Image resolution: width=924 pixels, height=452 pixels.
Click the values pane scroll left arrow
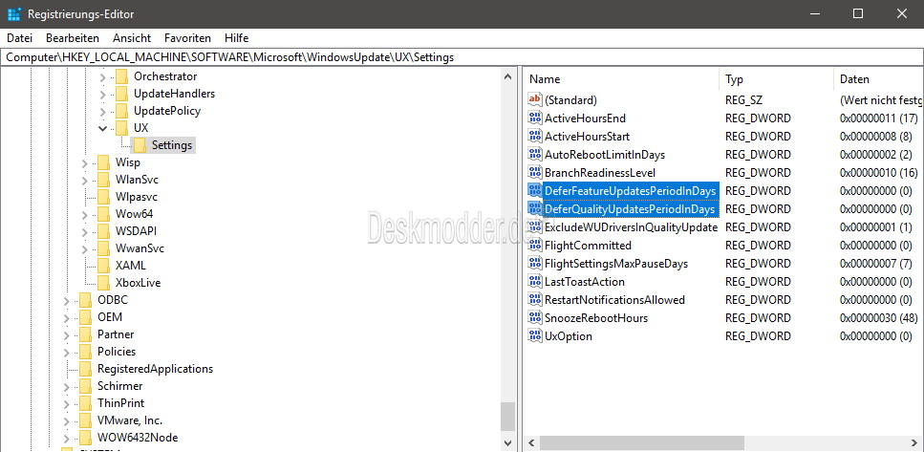point(530,442)
